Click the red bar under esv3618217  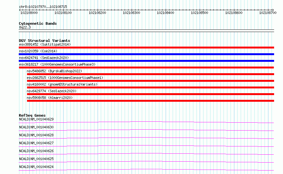pyautogui.click(x=146, y=68)
